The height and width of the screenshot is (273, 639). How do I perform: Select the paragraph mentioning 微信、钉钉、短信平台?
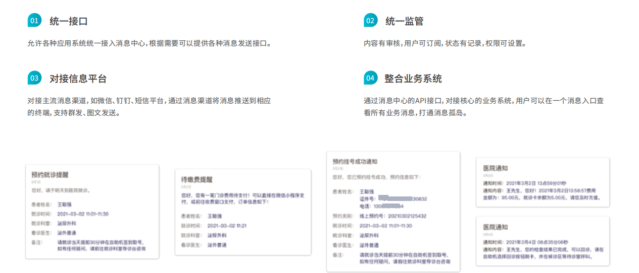(x=149, y=107)
